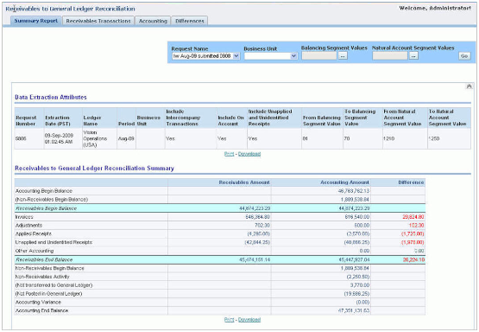Click Download link under Data Extraction Attributes

tap(249, 154)
